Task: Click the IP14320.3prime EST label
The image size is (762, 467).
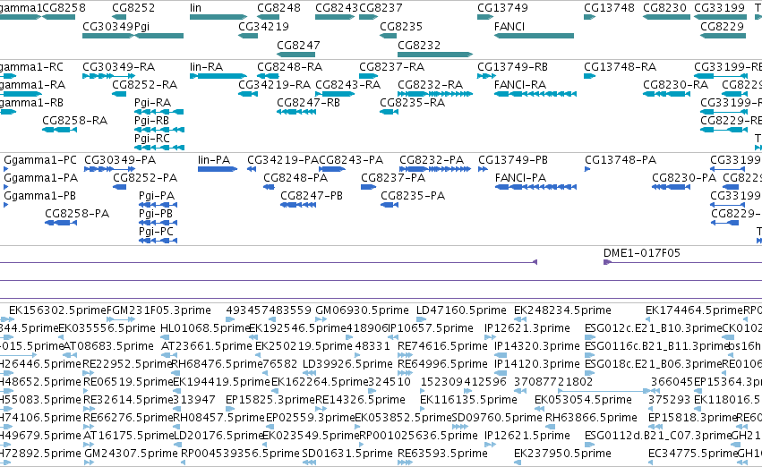Action: [x=537, y=346]
